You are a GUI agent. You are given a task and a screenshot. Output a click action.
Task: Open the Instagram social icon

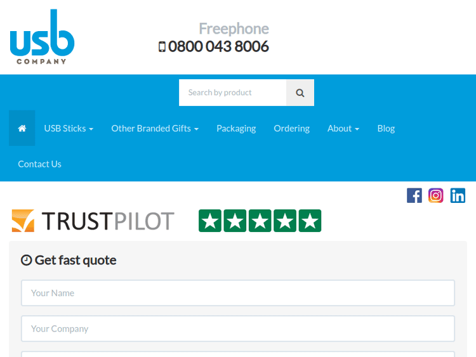pyautogui.click(x=436, y=195)
